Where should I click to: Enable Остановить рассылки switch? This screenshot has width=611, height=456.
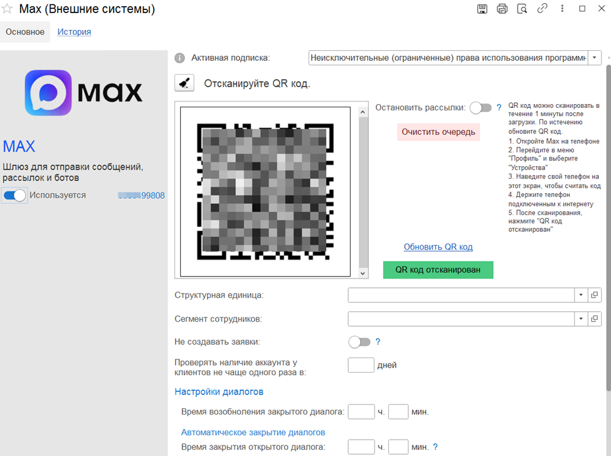coord(481,107)
